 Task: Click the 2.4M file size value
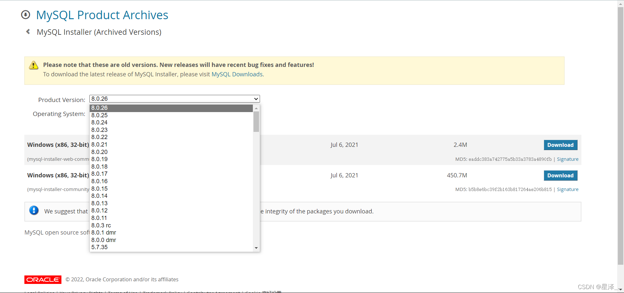[x=460, y=145]
